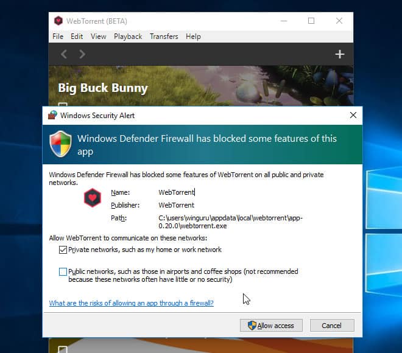402x353 pixels.
Task: Click the blue banner heading about blocked features
Action: coord(207,145)
